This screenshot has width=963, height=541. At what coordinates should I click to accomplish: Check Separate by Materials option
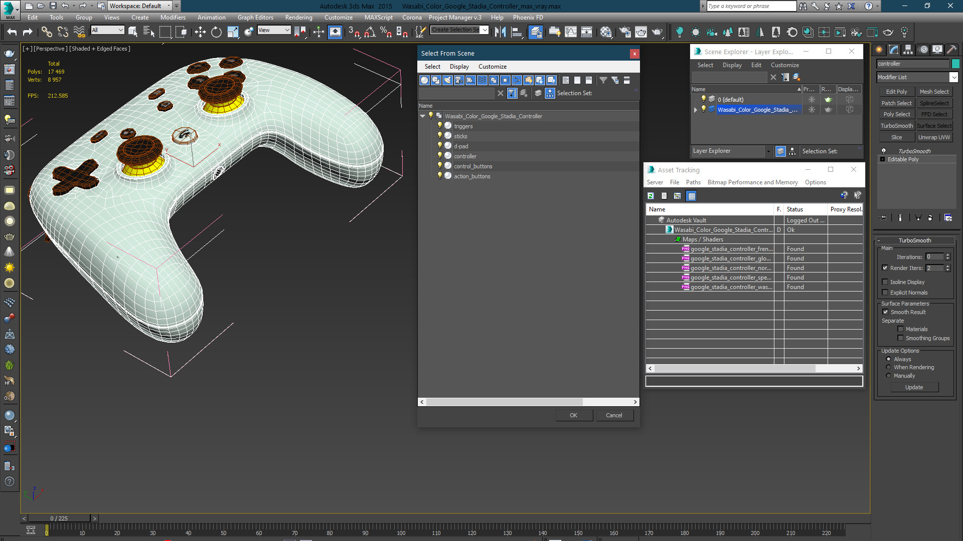coord(901,329)
